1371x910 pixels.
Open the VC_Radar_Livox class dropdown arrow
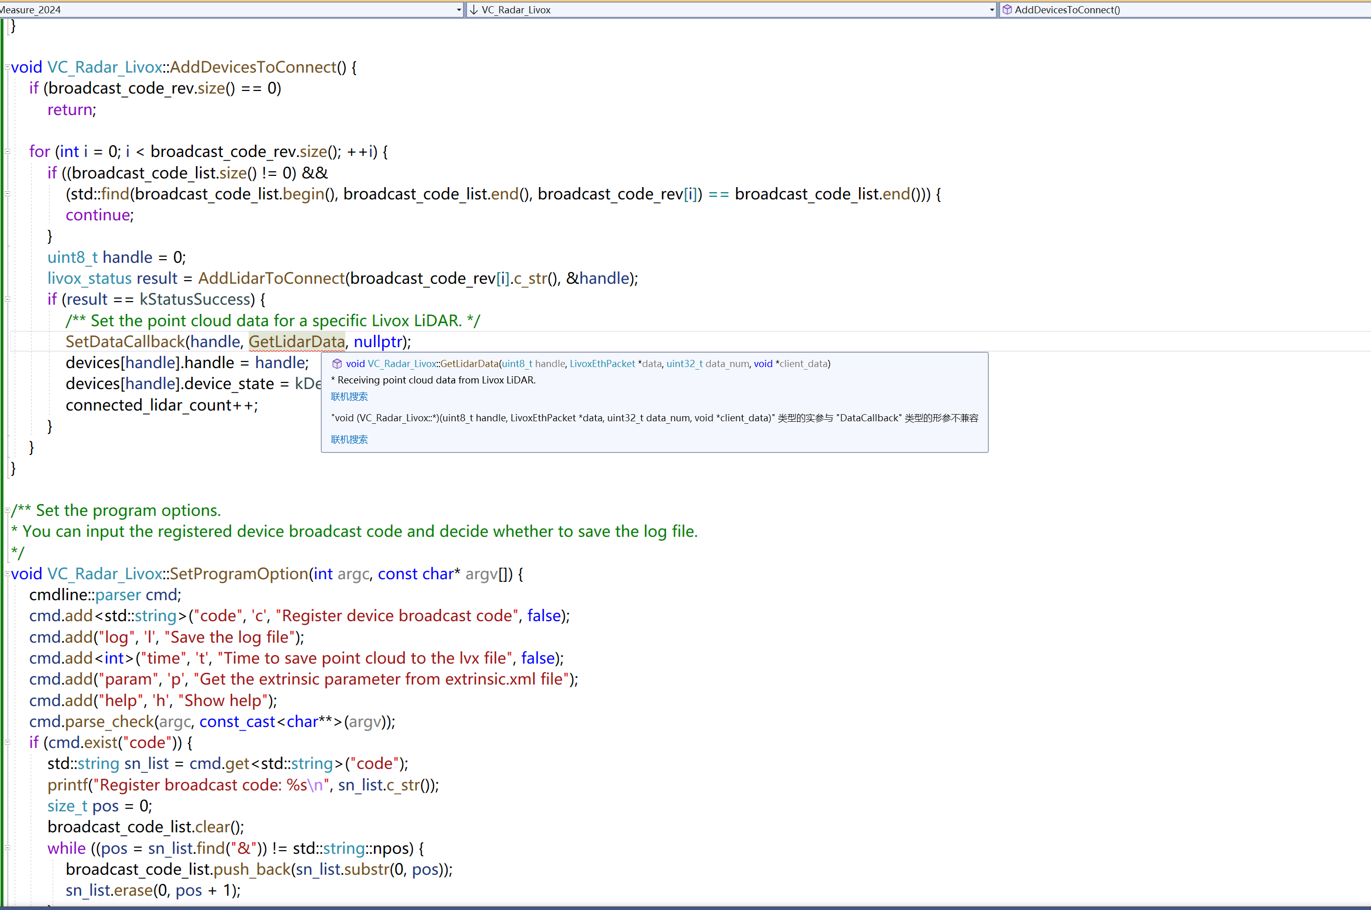992,10
